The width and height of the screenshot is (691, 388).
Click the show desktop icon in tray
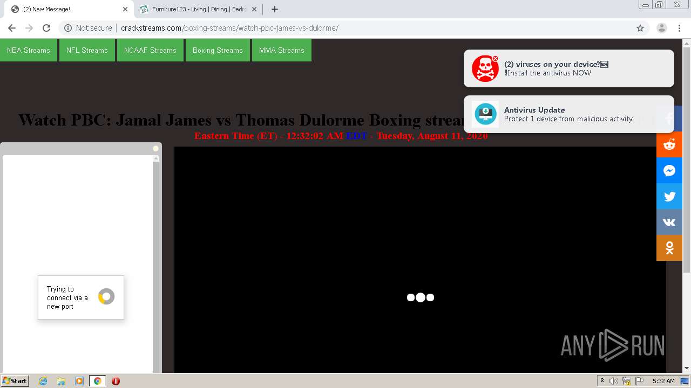685,381
